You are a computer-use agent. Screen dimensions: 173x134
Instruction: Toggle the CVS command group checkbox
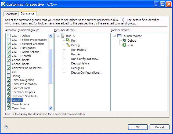click(x=9, y=72)
